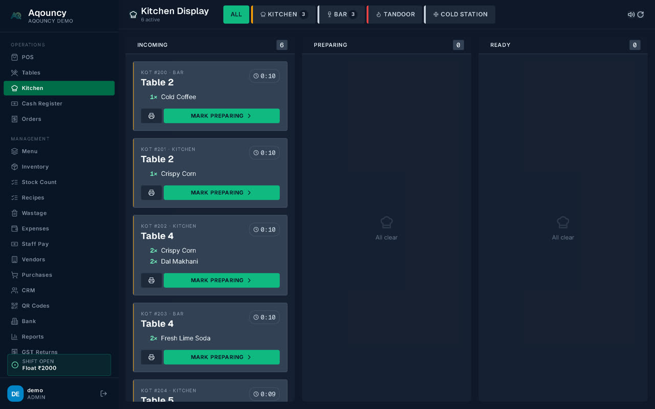Viewport: 655px width, 409px height.
Task: Log out using the sidebar exit icon
Action: [x=103, y=394]
